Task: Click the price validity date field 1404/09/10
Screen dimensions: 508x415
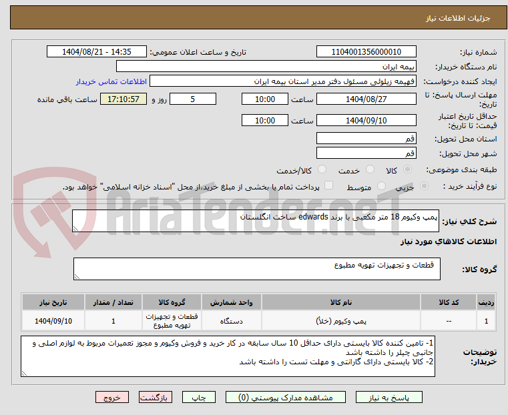Action: (366, 120)
